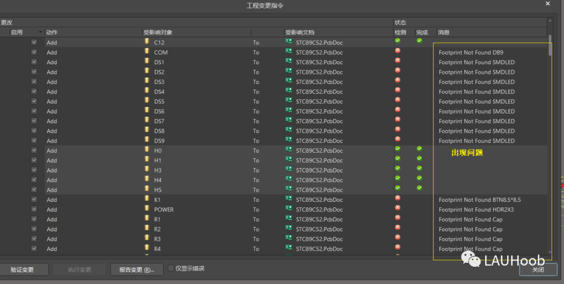Image resolution: width=564 pixels, height=284 pixels.
Task: Uncheck the enable checkbox for C12
Action: [x=34, y=42]
